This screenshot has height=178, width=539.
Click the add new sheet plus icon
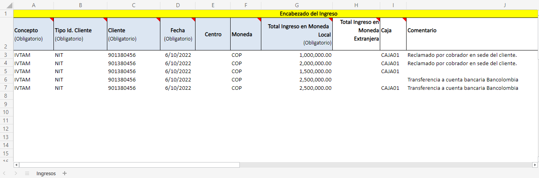click(65, 173)
